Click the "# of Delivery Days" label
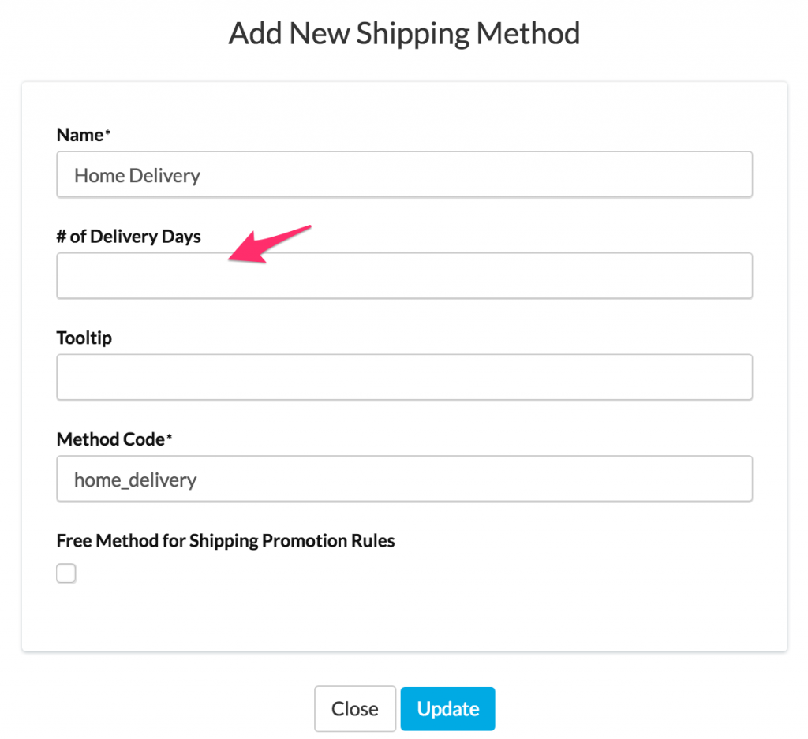This screenshot has height=739, width=808. [129, 237]
